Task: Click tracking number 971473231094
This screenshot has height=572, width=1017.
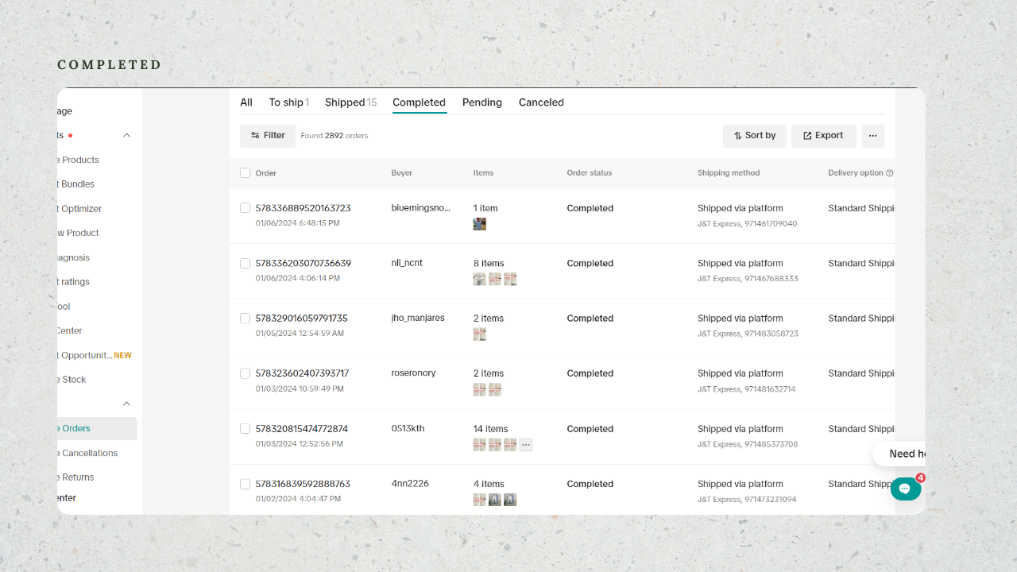Action: tap(771, 500)
